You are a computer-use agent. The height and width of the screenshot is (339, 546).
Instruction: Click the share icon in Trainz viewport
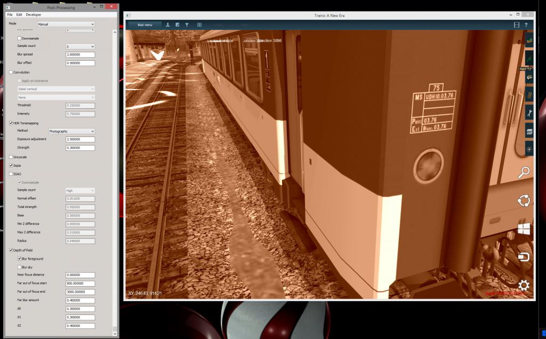click(524, 200)
